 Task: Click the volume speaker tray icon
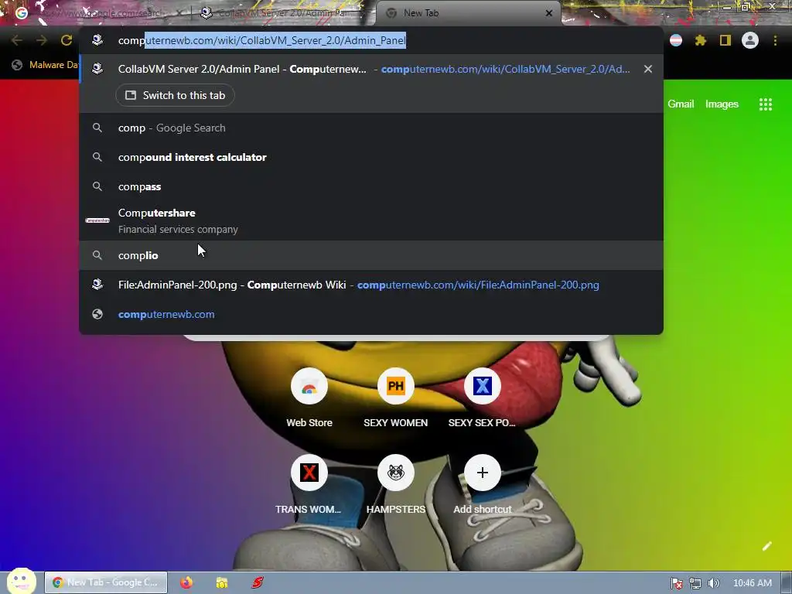click(x=713, y=583)
